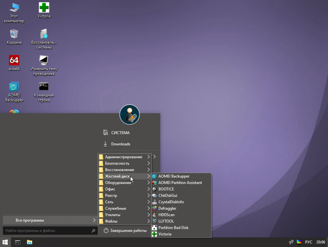328x247 pixels.
Task: Click the green cross Victoria submenu icon
Action: (x=154, y=234)
